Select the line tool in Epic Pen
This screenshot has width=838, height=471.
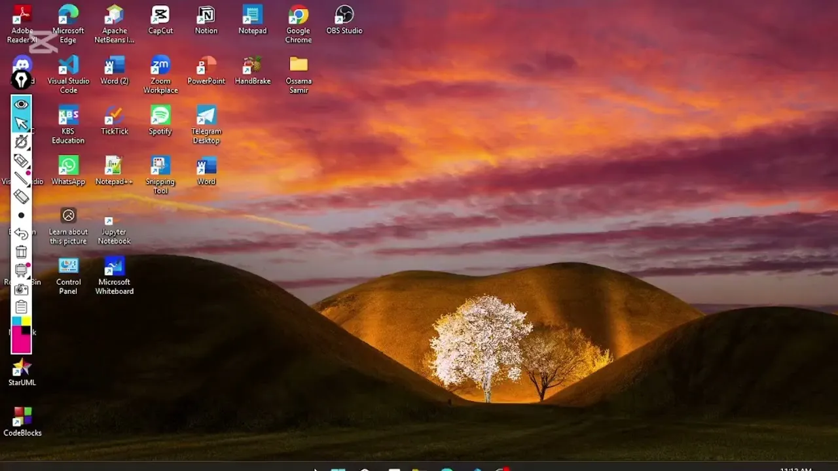[x=22, y=179]
